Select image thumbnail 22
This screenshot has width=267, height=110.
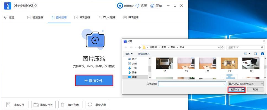[x=251, y=65]
